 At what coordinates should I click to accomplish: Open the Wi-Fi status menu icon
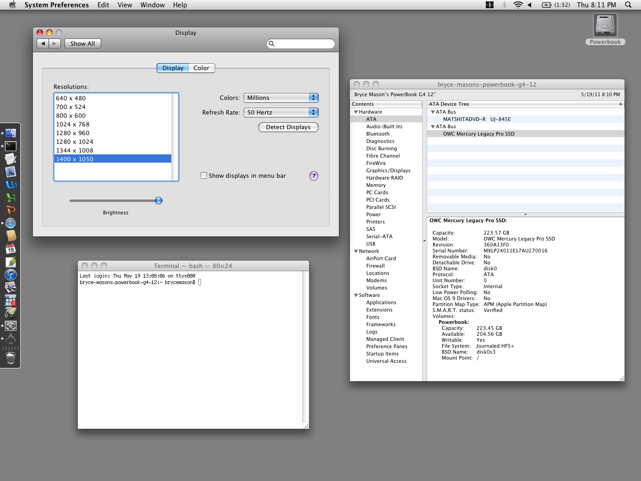518,5
